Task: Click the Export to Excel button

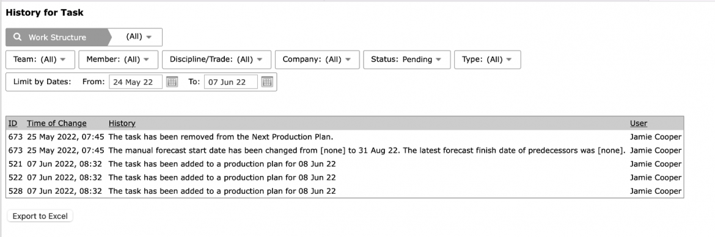Action: [x=40, y=216]
